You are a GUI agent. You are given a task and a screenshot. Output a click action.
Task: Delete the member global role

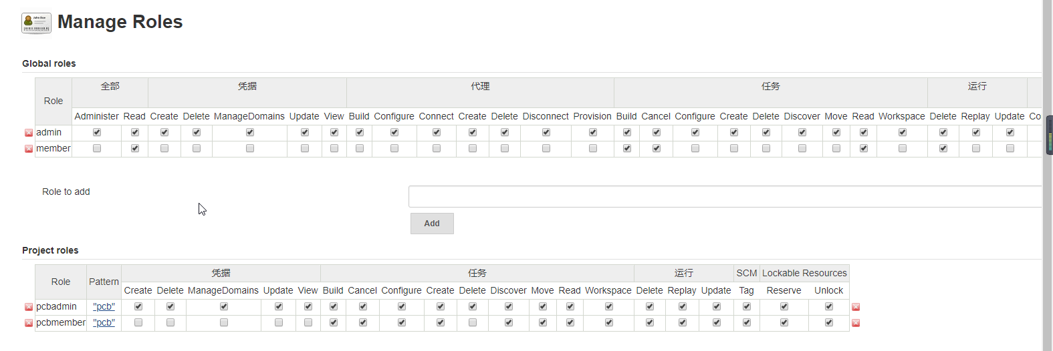pos(29,149)
